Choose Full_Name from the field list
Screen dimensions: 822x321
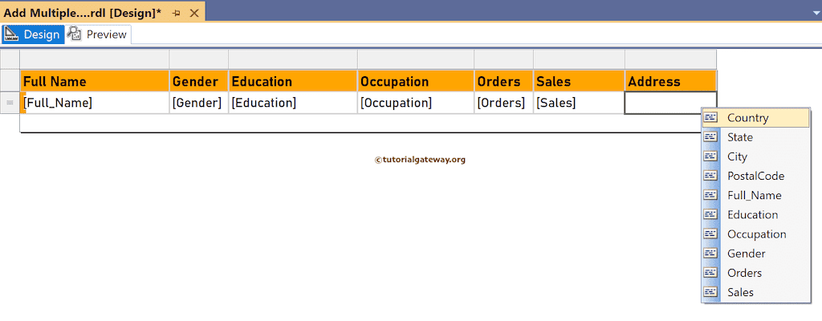coord(756,195)
